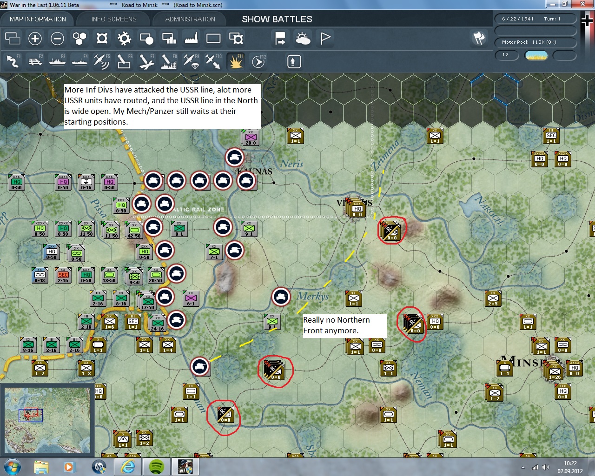
Task: Select the Soviet 2=5 unit counter
Action: (x=493, y=298)
